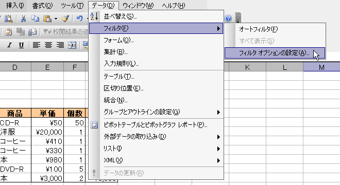Open the Paste dropdown arrow
Viewport: 340px width, 185px height.
[x=56, y=19]
